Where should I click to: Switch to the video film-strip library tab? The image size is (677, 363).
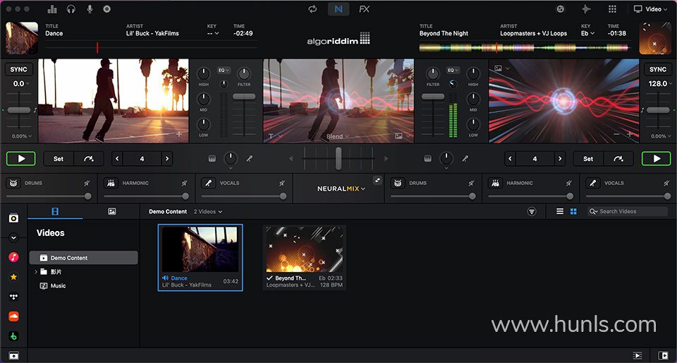coord(55,211)
